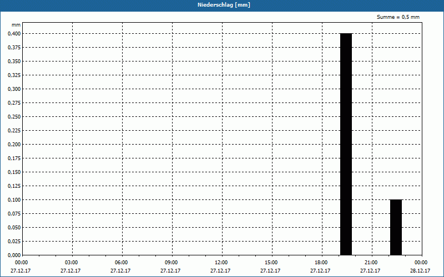Click the 0,350 y-axis value

(14, 61)
